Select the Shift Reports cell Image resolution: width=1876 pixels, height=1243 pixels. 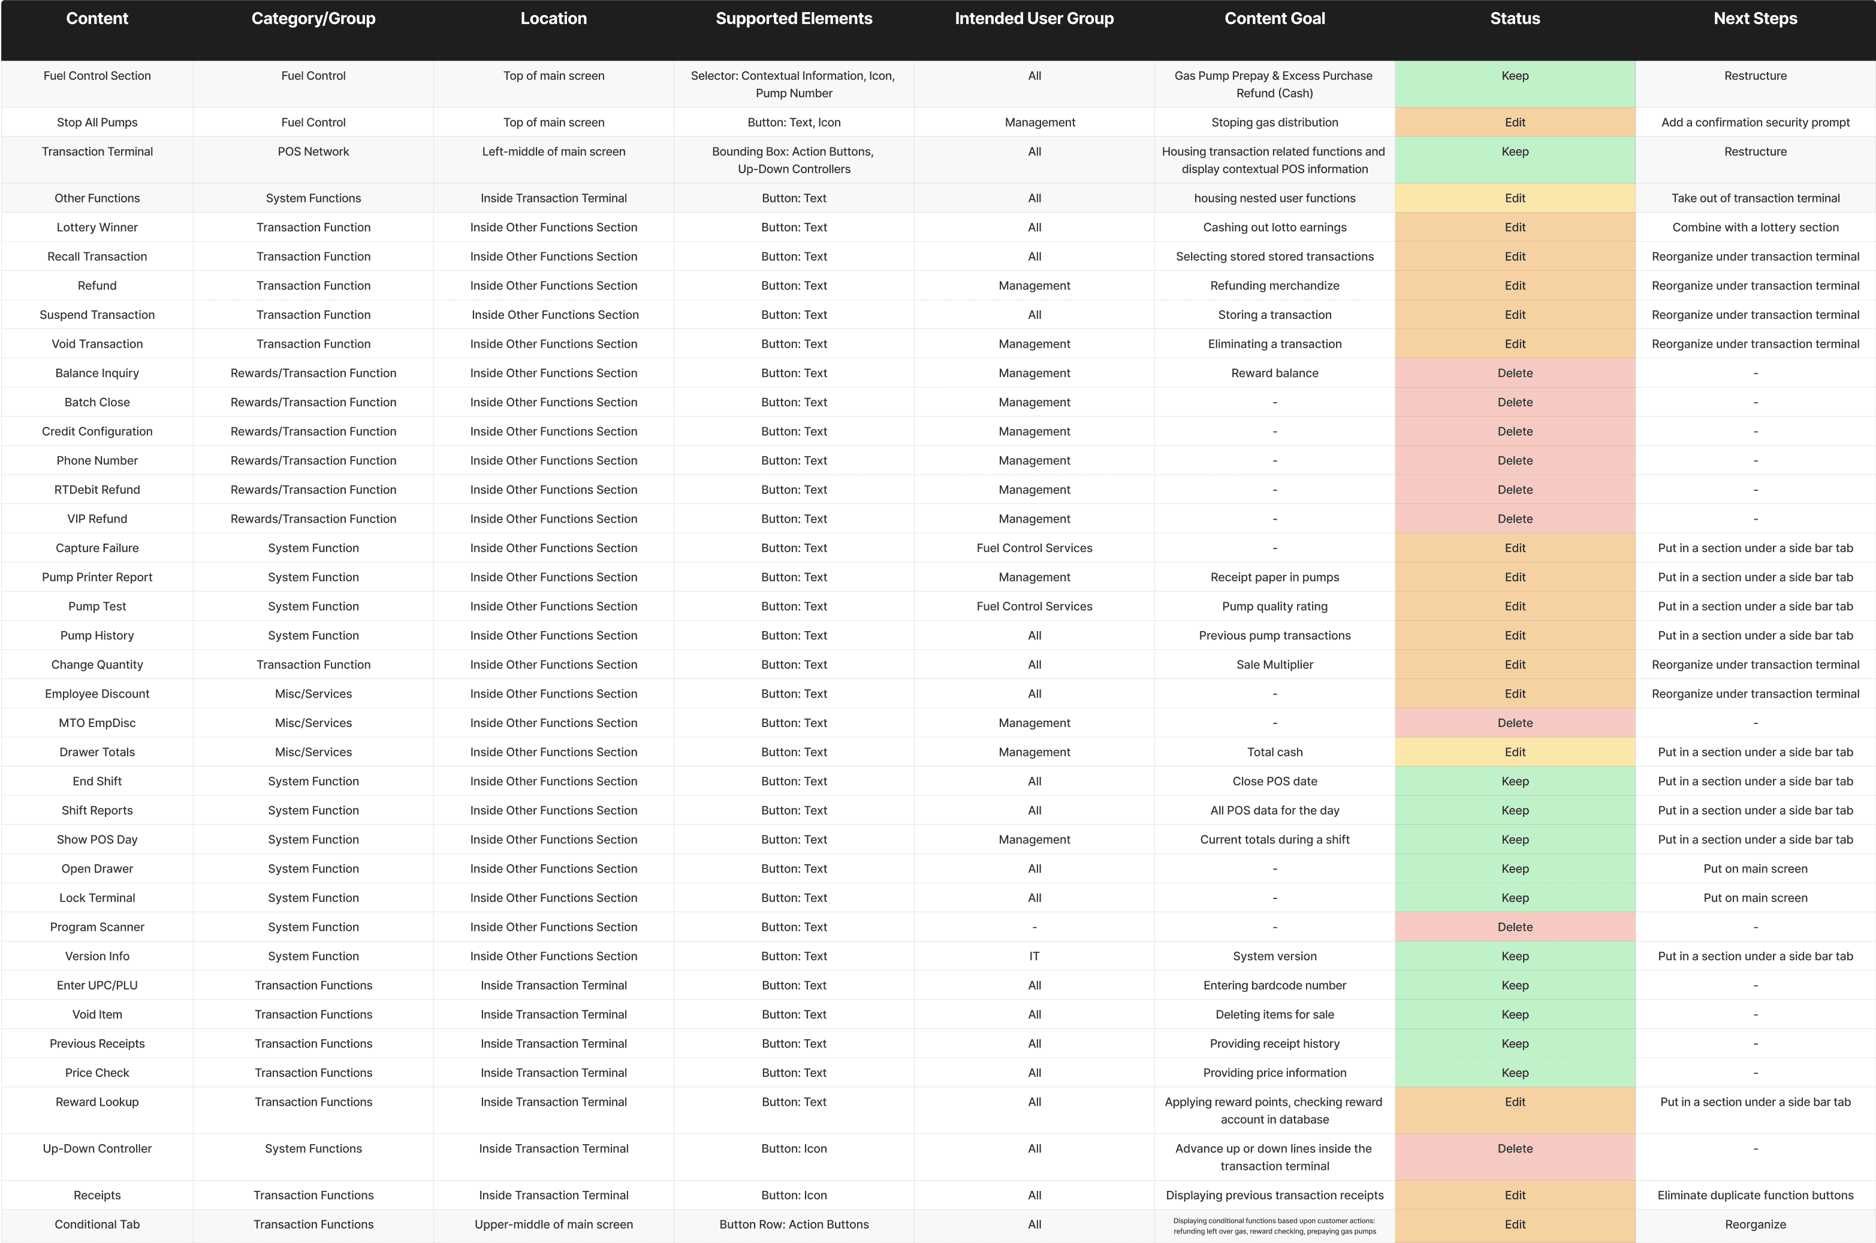click(96, 811)
